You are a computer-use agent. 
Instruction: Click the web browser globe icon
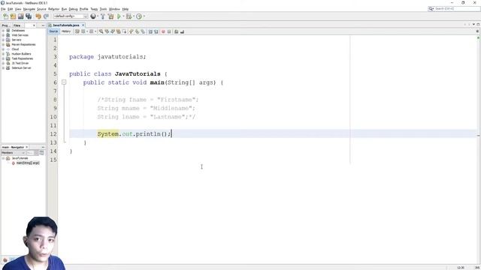(93, 16)
